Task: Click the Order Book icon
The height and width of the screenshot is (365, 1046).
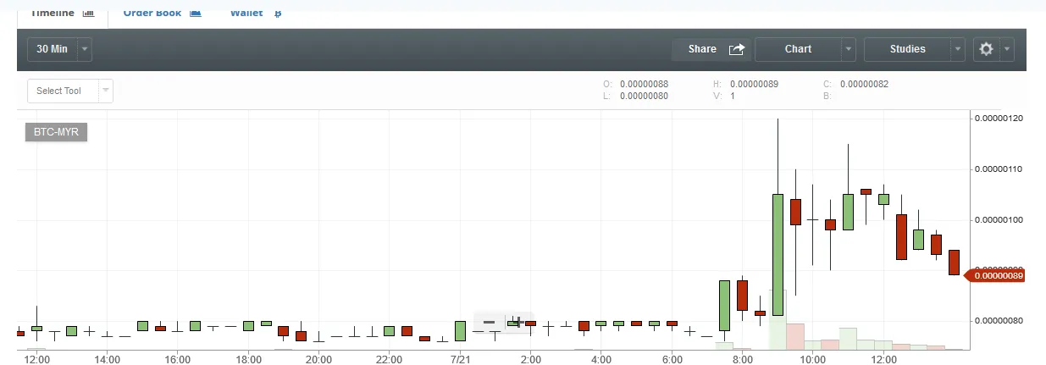Action: (196, 14)
